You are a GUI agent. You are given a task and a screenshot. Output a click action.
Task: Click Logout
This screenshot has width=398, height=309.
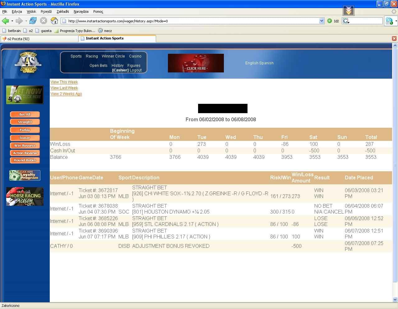(136, 70)
